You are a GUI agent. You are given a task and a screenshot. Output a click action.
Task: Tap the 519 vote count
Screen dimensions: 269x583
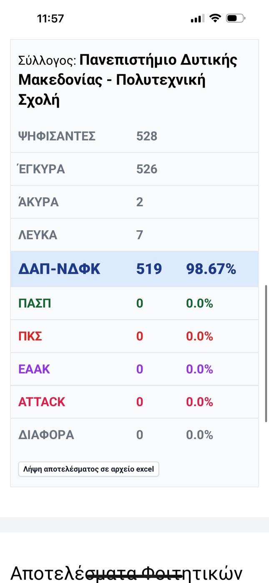tap(149, 269)
